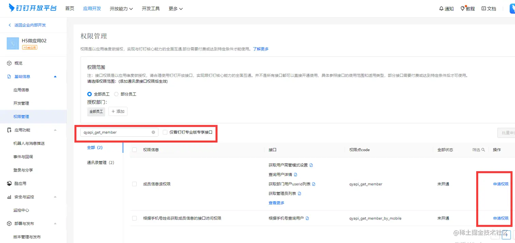The width and height of the screenshot is (515, 243).
Task: Click the 概览 cube icon
Action: pyautogui.click(x=9, y=63)
